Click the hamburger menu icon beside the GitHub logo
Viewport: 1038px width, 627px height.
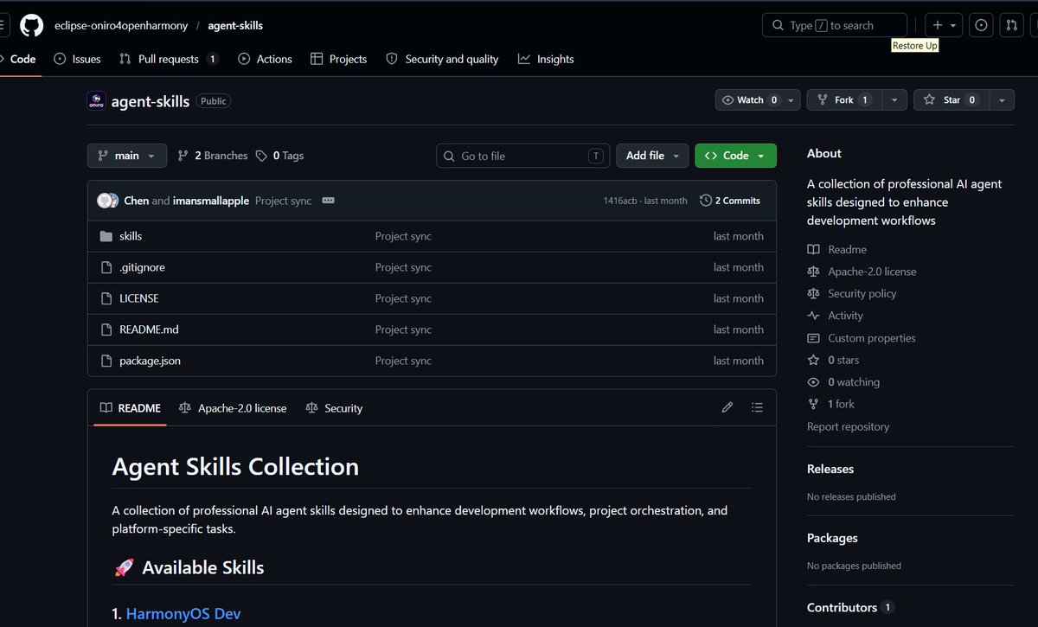[x=3, y=26]
